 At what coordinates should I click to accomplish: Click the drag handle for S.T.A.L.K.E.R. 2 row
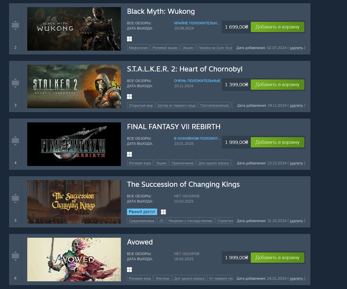[15, 83]
